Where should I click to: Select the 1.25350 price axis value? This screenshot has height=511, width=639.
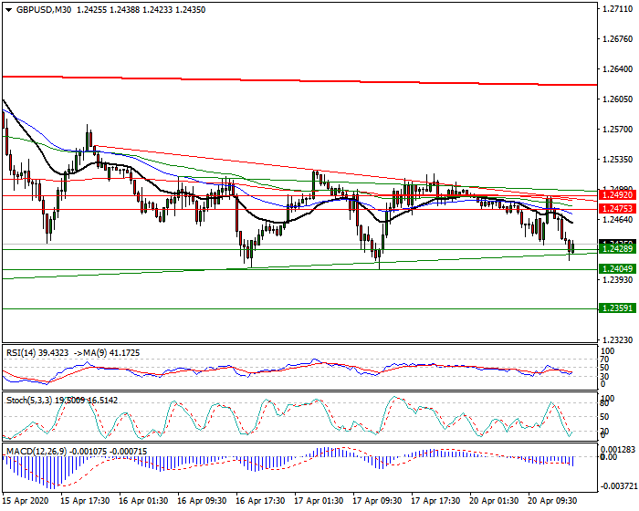[617, 160]
